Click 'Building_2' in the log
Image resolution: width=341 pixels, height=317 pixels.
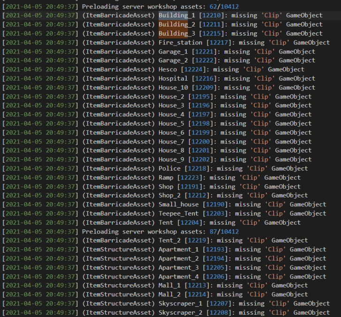point(176,24)
